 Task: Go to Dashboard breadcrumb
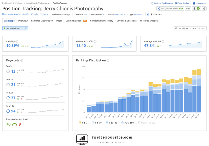click(7, 3)
